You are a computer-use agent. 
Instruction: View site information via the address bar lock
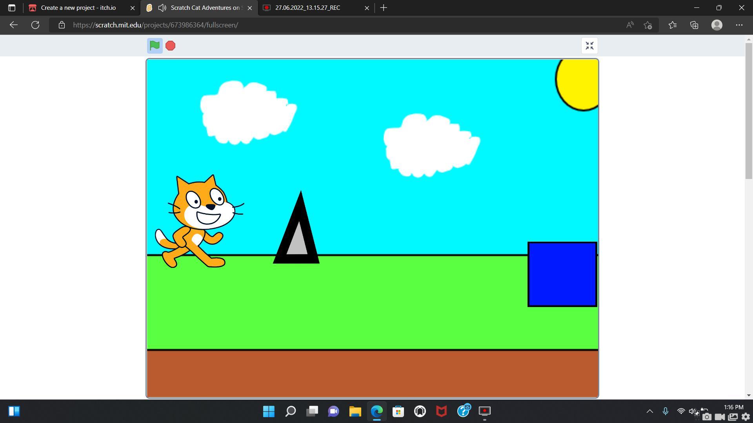click(x=61, y=25)
